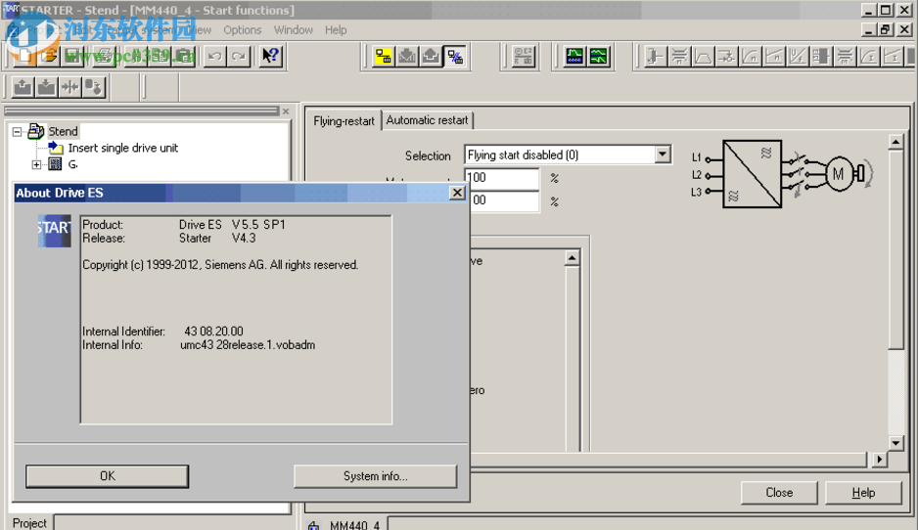The width and height of the screenshot is (918, 530).
Task: Click the first drive function icon in right toolbar
Action: pyautogui.click(x=655, y=56)
